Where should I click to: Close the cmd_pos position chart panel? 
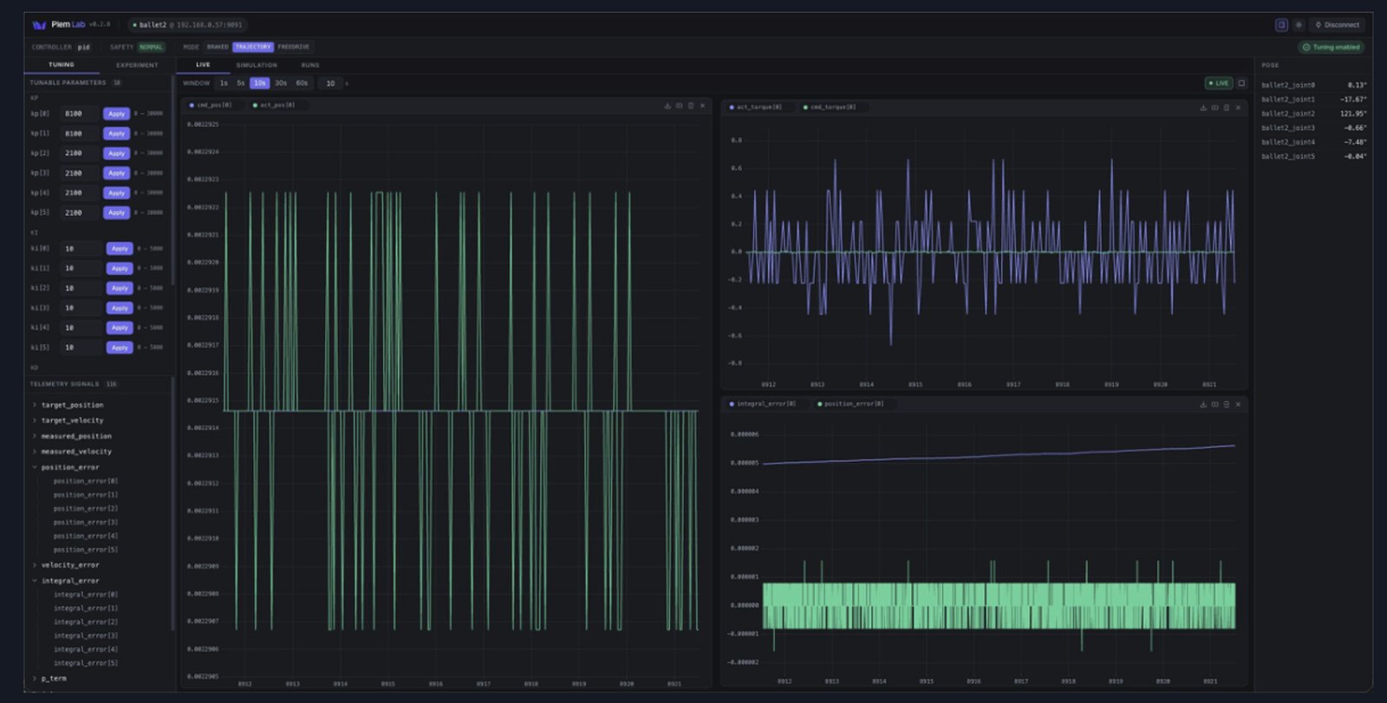[x=703, y=106]
